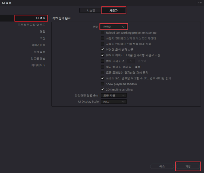Click the 취소 button
Image resolution: width=204 pixels, height=173 pixels.
(x=162, y=166)
